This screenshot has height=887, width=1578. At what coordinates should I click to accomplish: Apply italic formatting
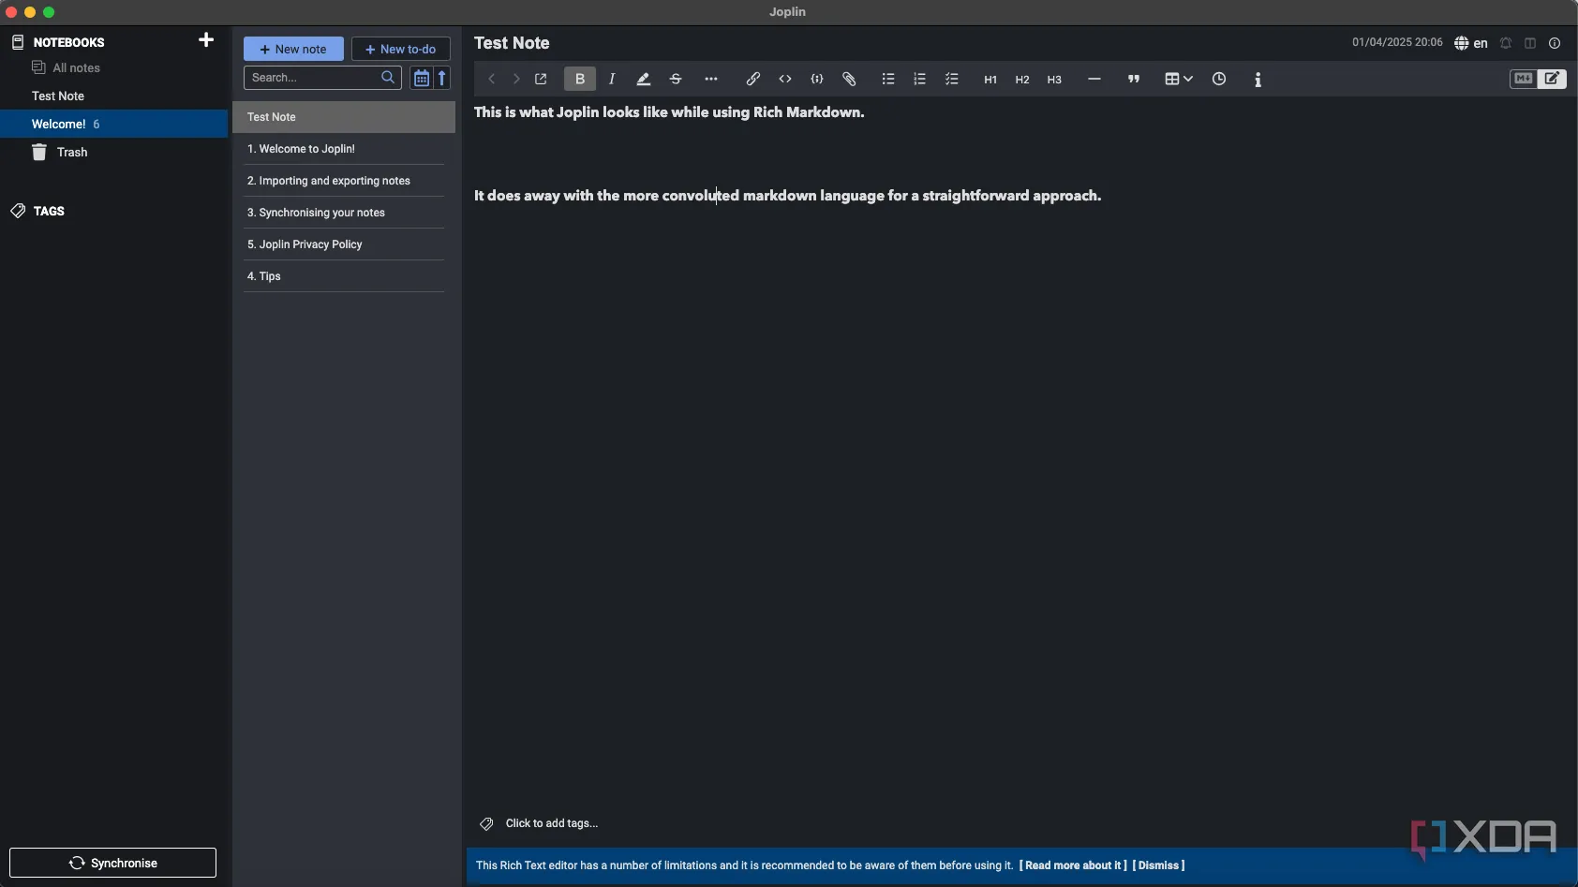click(x=612, y=80)
